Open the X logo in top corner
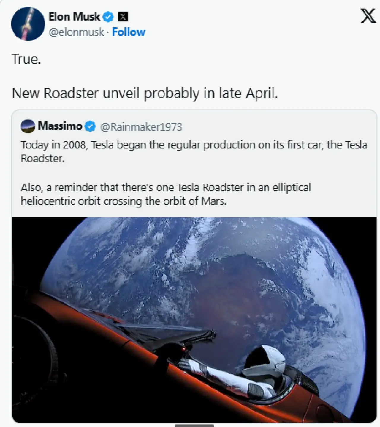This screenshot has height=427, width=380. pos(368,16)
